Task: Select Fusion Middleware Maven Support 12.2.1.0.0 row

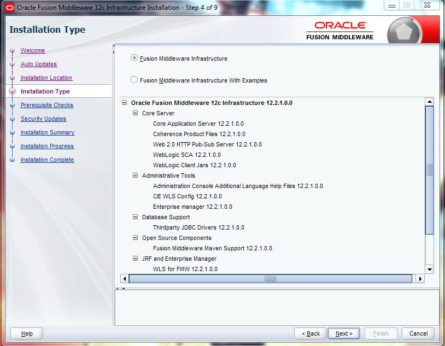Action: point(212,248)
